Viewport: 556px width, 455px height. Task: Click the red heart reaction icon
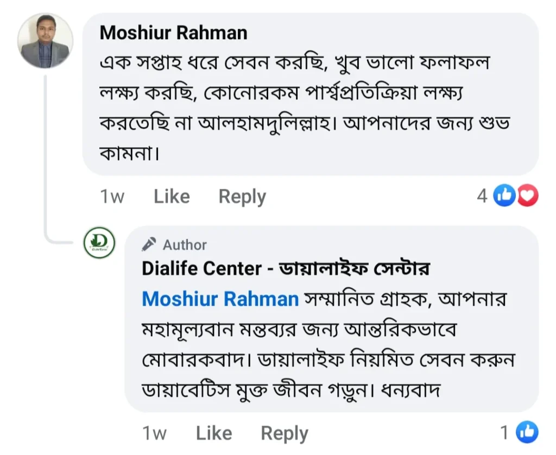click(527, 195)
